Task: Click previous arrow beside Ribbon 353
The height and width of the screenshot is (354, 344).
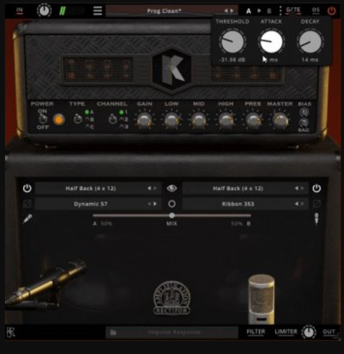Action: tap(296, 204)
